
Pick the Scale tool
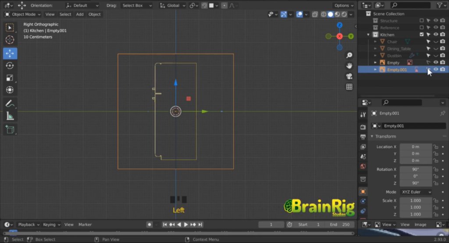point(10,78)
